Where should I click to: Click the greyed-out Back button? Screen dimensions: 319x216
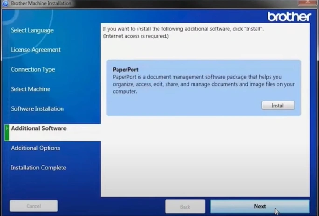185,206
